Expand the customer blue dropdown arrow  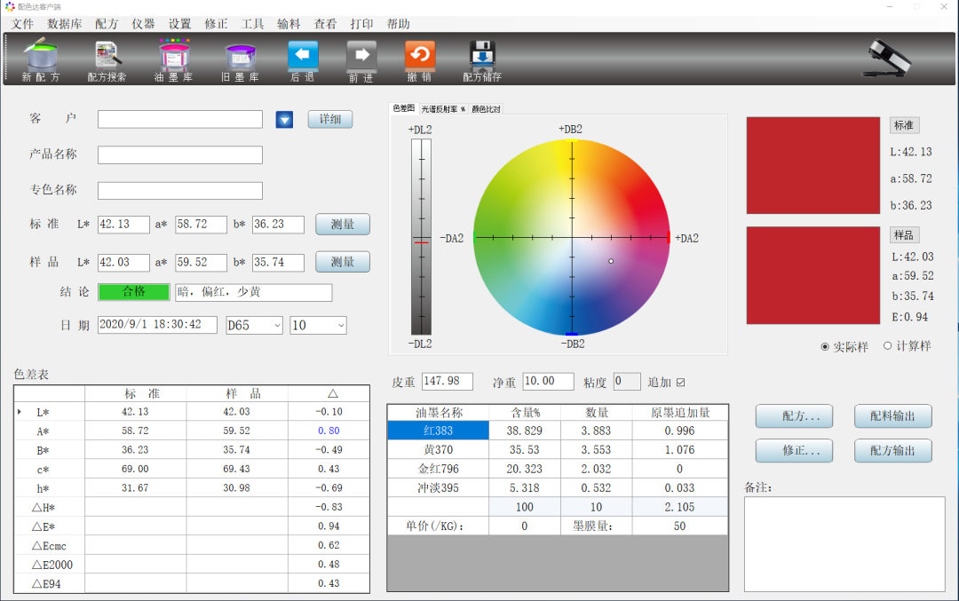284,120
